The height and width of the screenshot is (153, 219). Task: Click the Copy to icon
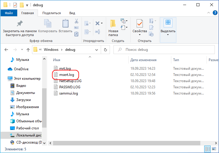click(x=87, y=32)
